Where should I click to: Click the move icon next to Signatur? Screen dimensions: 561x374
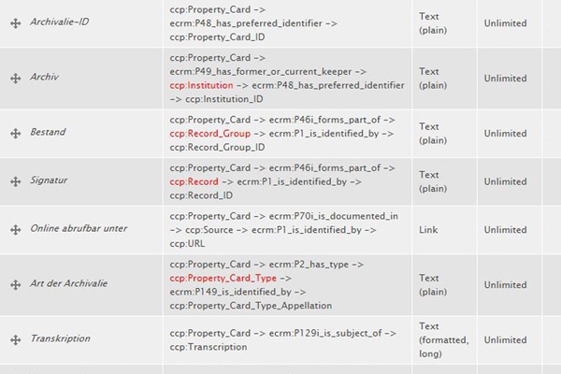(15, 181)
